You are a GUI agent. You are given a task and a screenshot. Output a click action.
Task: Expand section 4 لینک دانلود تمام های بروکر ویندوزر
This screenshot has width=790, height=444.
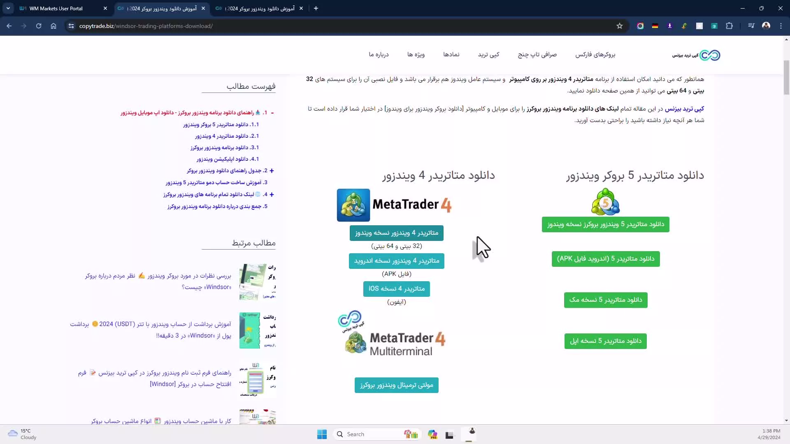tap(272, 194)
